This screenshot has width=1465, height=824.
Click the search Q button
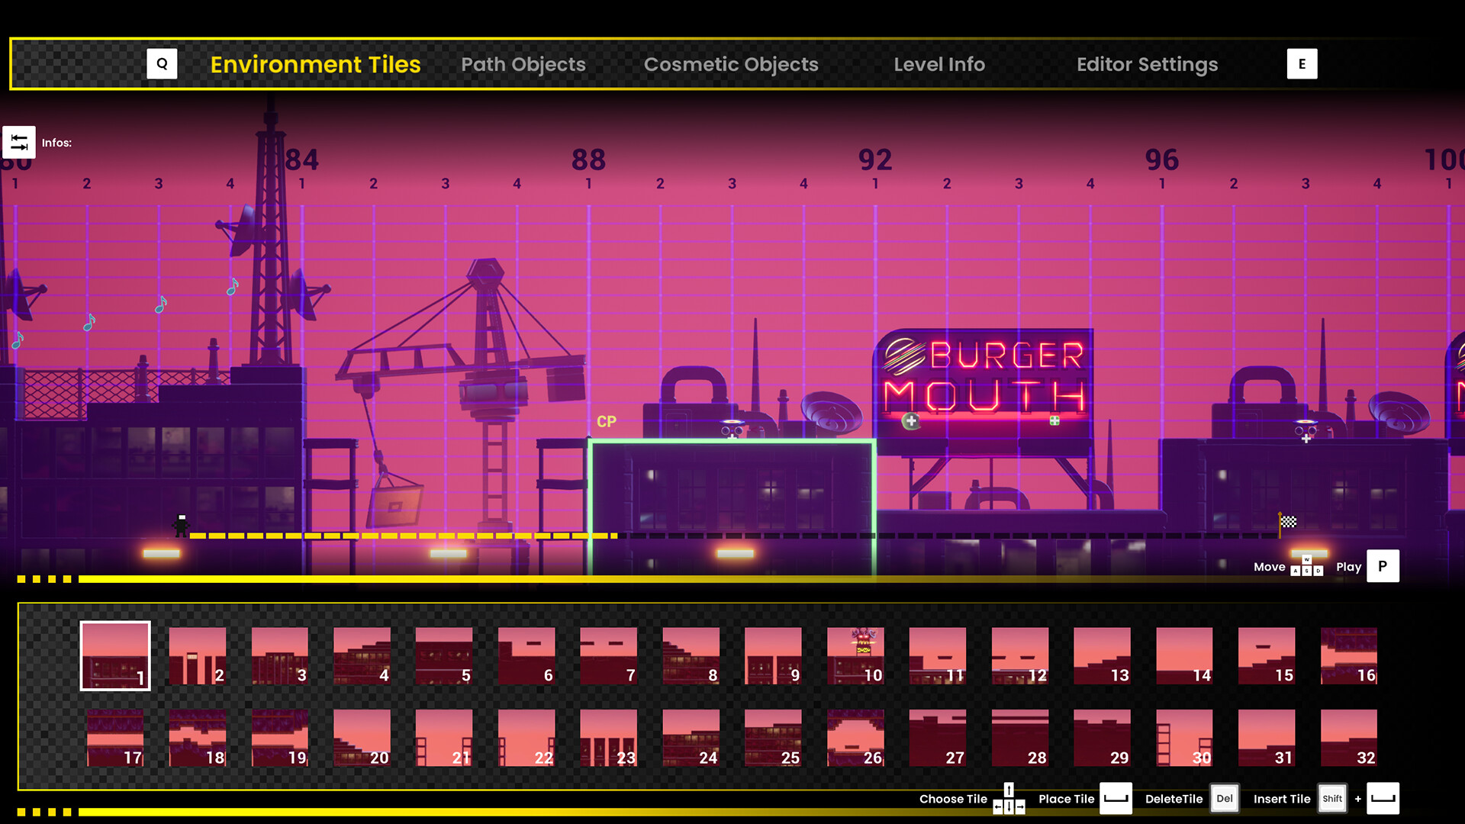coord(161,63)
